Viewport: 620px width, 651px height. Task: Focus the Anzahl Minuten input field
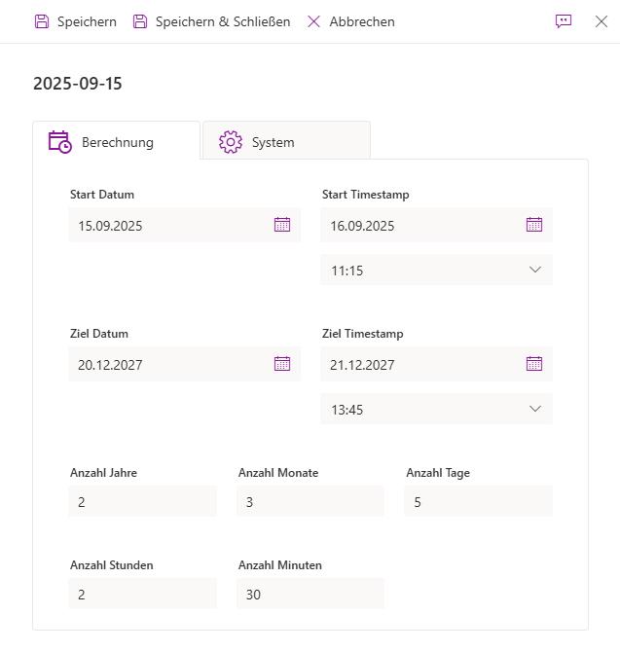point(310,594)
